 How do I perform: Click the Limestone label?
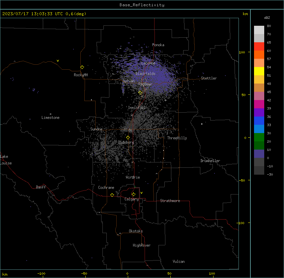tap(50, 118)
